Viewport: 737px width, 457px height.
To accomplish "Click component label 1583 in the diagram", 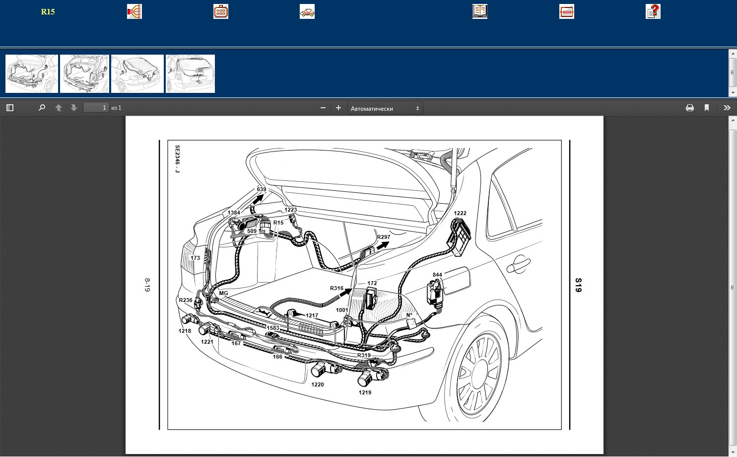I will point(273,328).
